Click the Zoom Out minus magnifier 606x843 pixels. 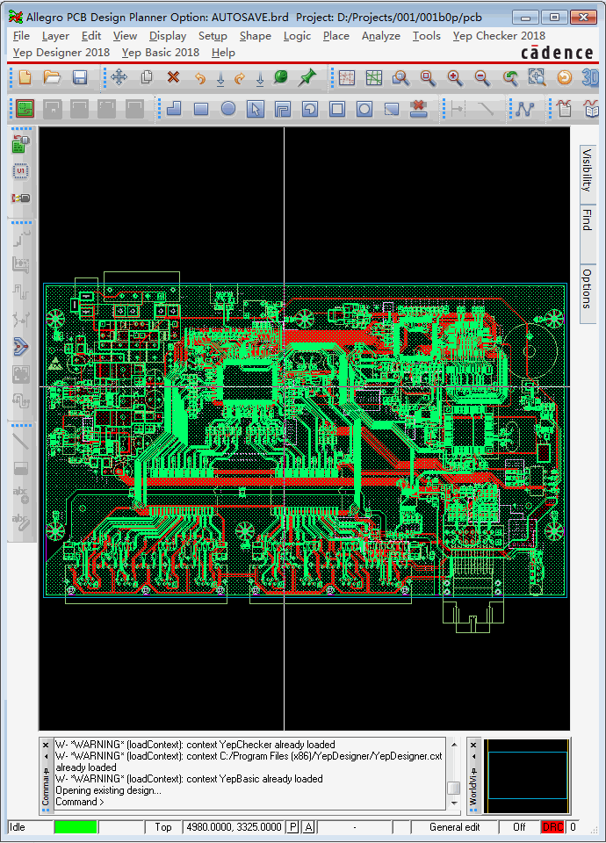click(482, 78)
